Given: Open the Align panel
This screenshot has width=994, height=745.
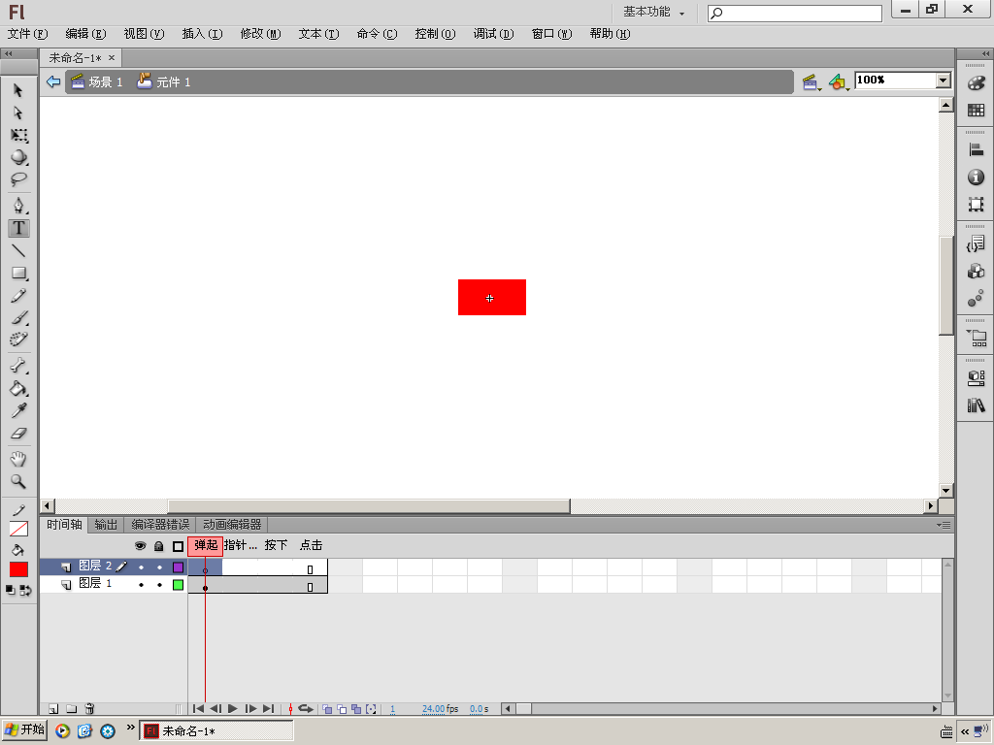Looking at the screenshot, I should point(977,150).
